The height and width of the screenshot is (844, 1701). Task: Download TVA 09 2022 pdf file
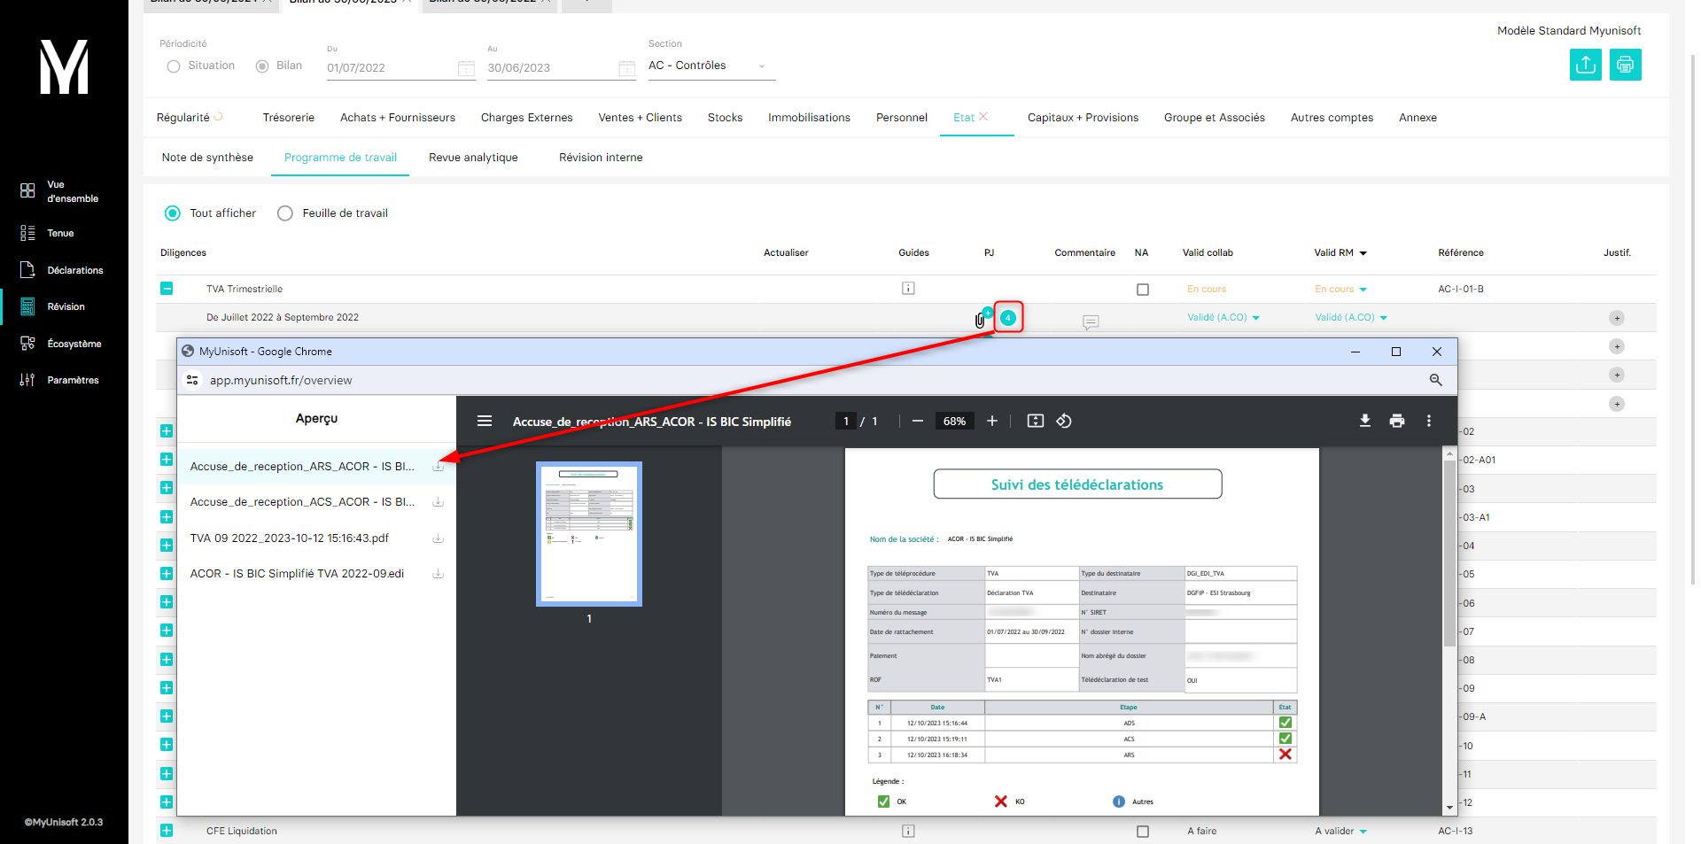pyautogui.click(x=438, y=538)
